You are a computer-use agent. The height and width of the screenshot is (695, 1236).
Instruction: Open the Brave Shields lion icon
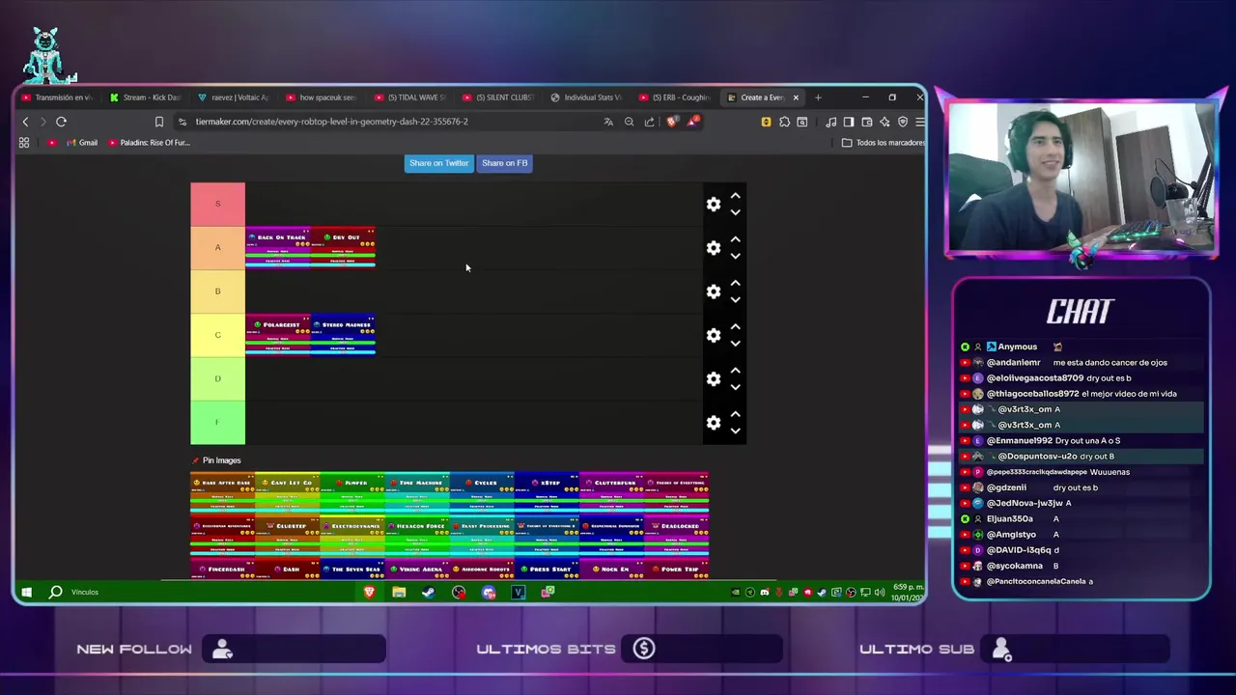(672, 122)
